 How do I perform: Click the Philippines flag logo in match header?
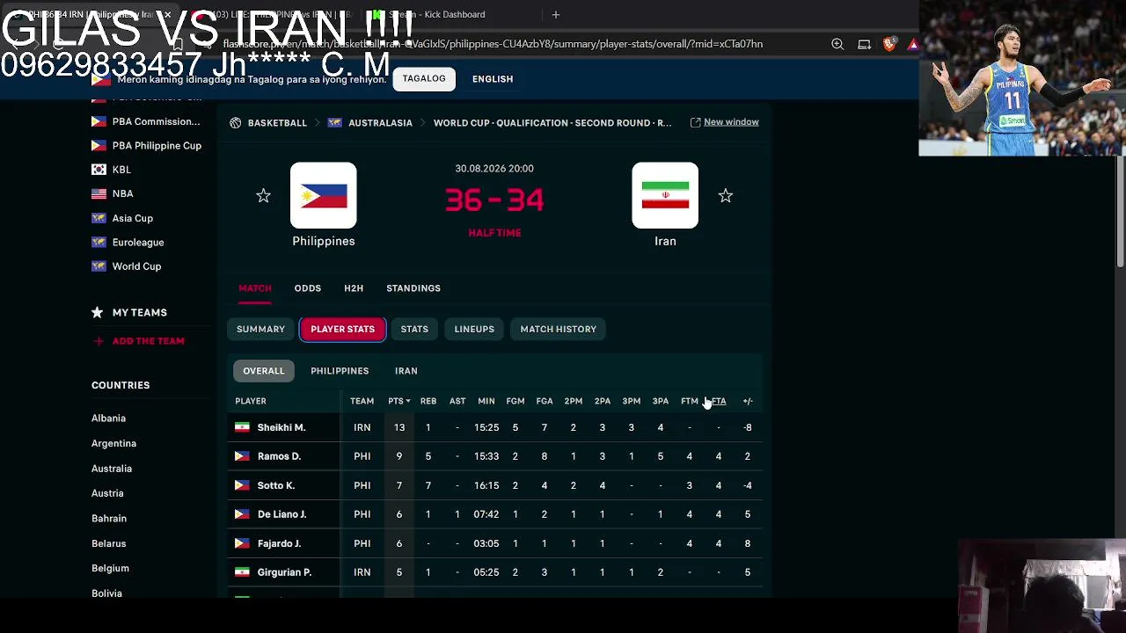pyautogui.click(x=324, y=195)
